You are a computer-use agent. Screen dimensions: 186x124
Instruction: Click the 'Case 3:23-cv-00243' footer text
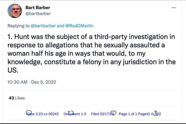click(x=43, y=114)
